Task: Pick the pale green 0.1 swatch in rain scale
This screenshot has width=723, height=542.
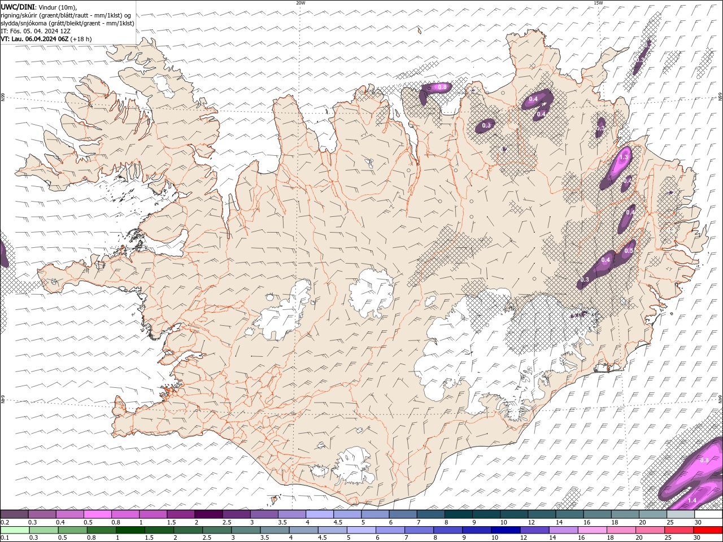Action: click(15, 530)
